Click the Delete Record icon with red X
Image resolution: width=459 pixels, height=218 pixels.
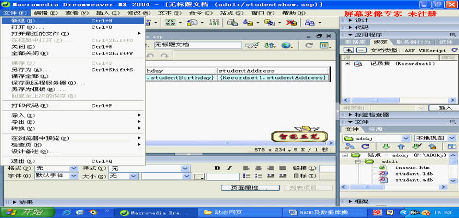[x=291, y=22]
